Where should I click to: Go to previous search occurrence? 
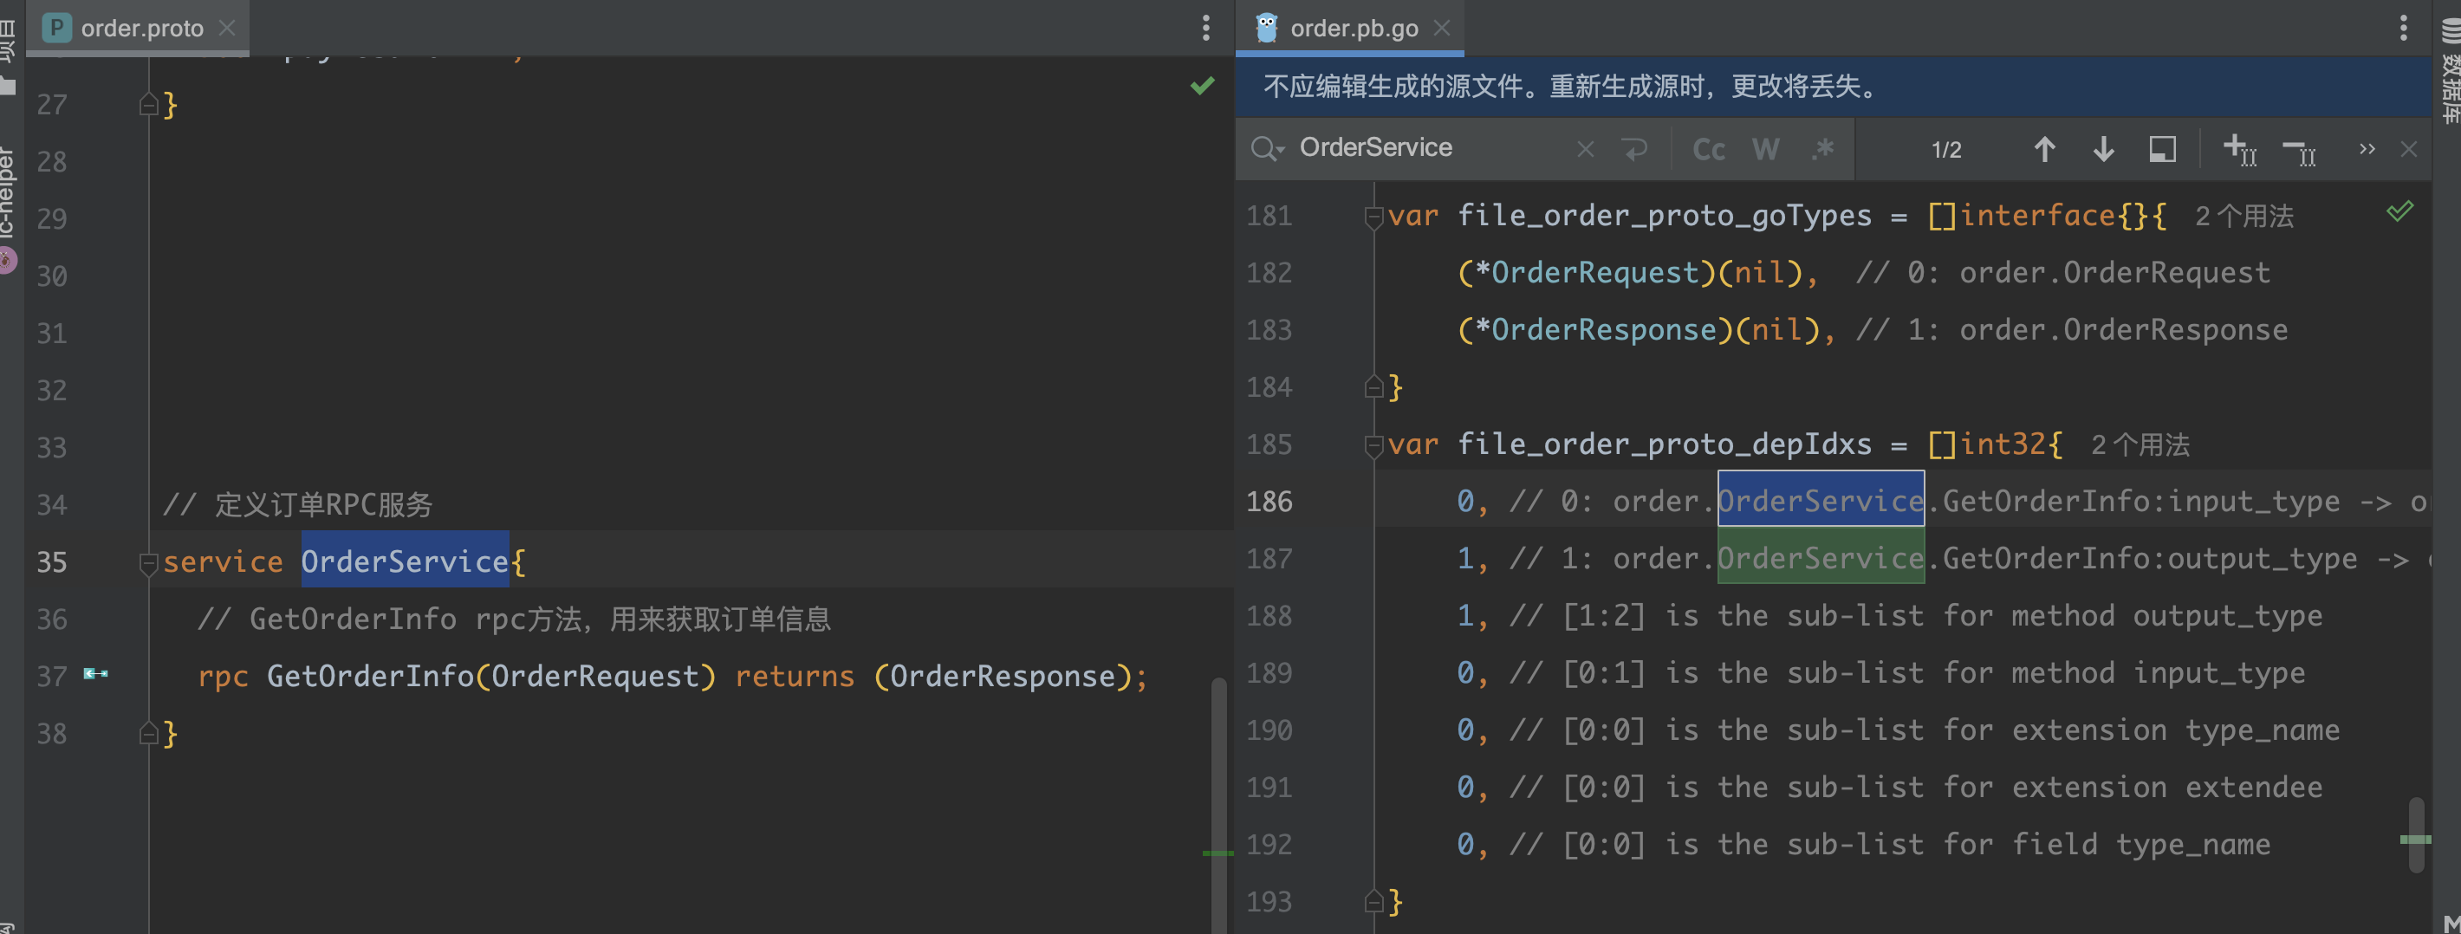click(x=2043, y=149)
